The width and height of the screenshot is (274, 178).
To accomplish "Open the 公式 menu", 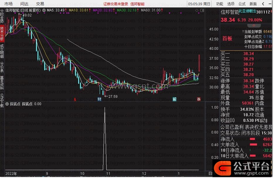I will point(242,4).
